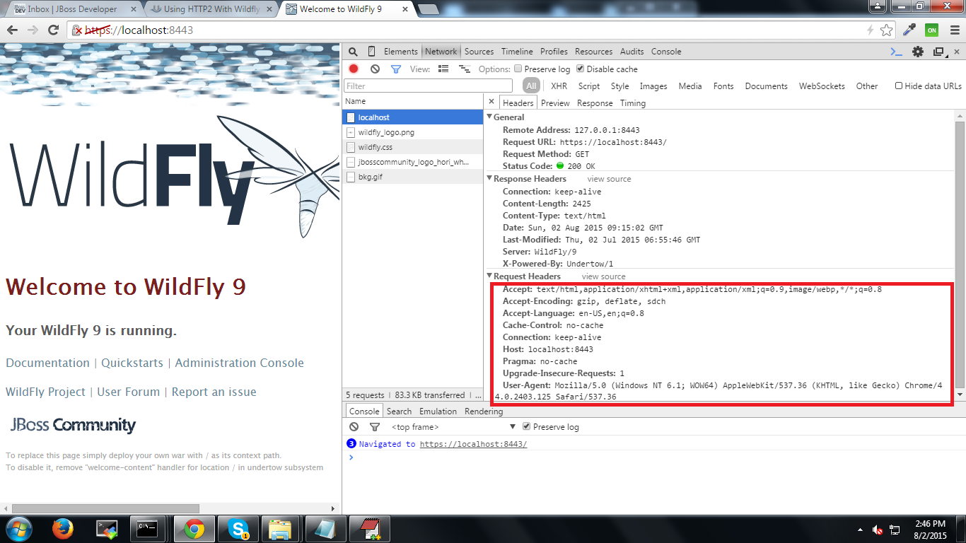Viewport: 966px width, 543px height.
Task: Show hidden tray icons arrow
Action: click(860, 530)
